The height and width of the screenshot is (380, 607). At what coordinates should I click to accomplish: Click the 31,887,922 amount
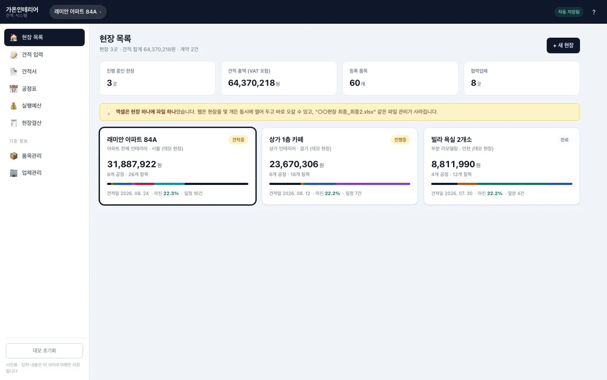131,164
